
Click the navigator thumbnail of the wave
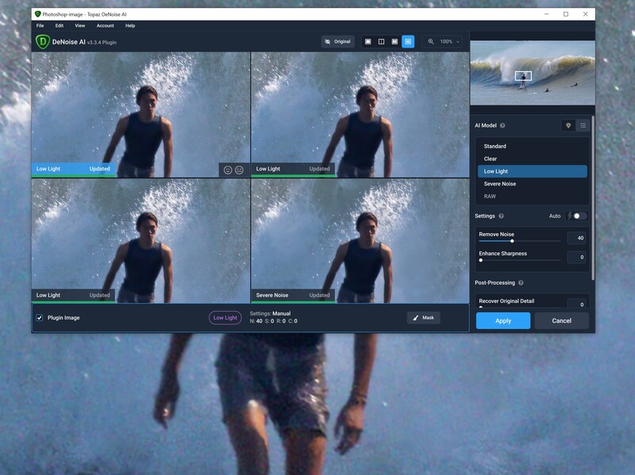click(x=532, y=73)
